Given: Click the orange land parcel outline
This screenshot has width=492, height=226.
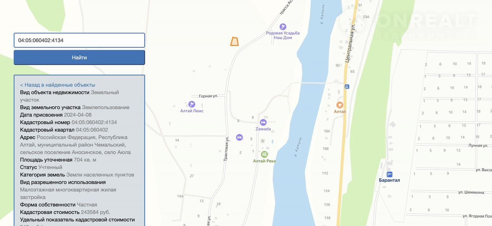Looking at the screenshot, I should 234,41.
